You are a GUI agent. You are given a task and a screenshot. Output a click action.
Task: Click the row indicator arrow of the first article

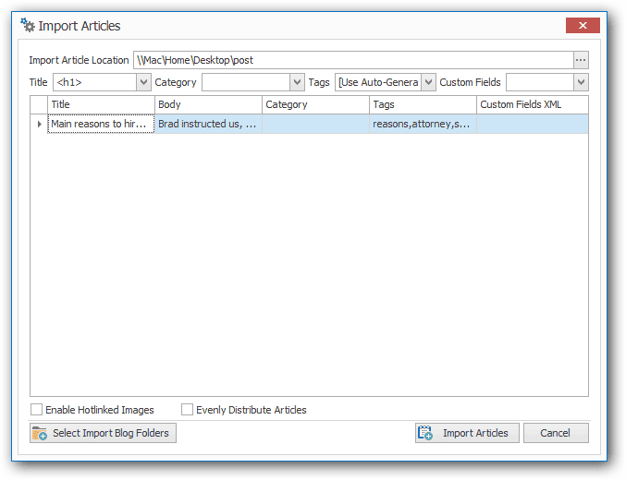point(39,124)
